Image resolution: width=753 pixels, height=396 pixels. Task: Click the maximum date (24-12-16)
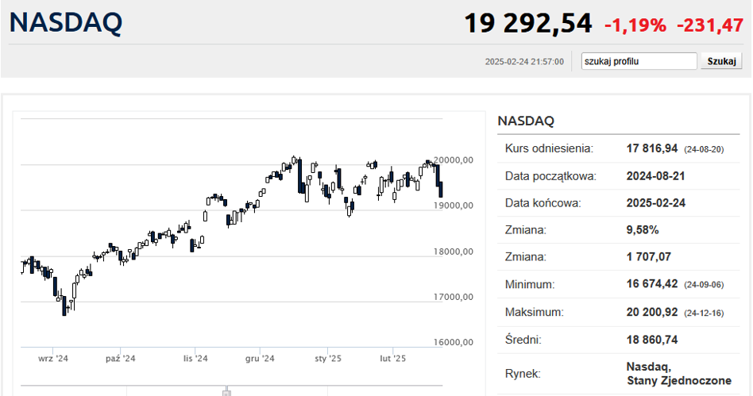click(704, 313)
